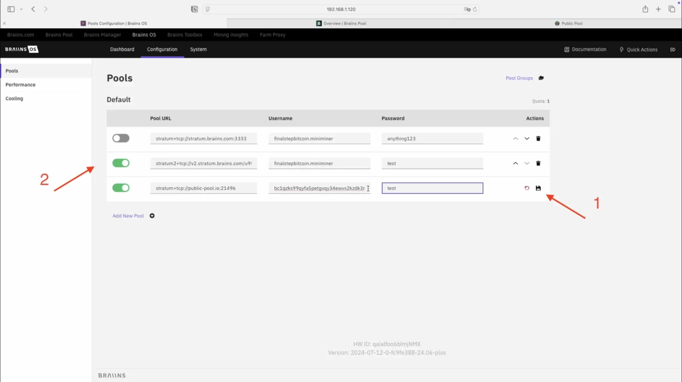Image resolution: width=682 pixels, height=382 pixels.
Task: Click Safari sidebar toggle icon
Action: [11, 9]
